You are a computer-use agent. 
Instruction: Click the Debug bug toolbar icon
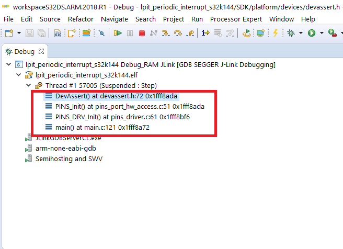click(291, 33)
